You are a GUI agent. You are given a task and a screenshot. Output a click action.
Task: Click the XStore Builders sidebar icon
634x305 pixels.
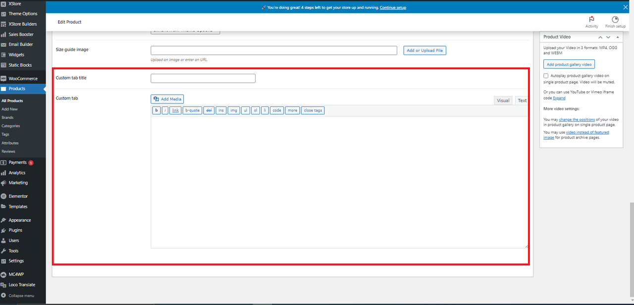point(3,24)
